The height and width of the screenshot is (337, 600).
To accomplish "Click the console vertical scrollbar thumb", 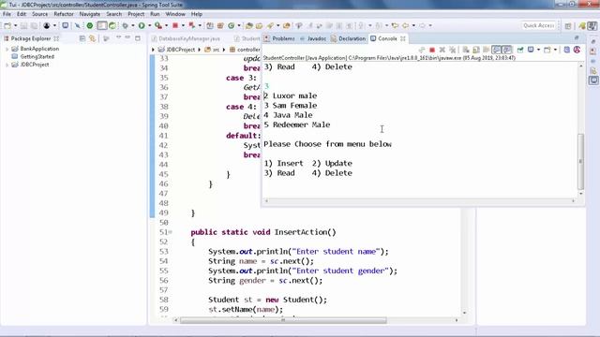I will 580,161.
